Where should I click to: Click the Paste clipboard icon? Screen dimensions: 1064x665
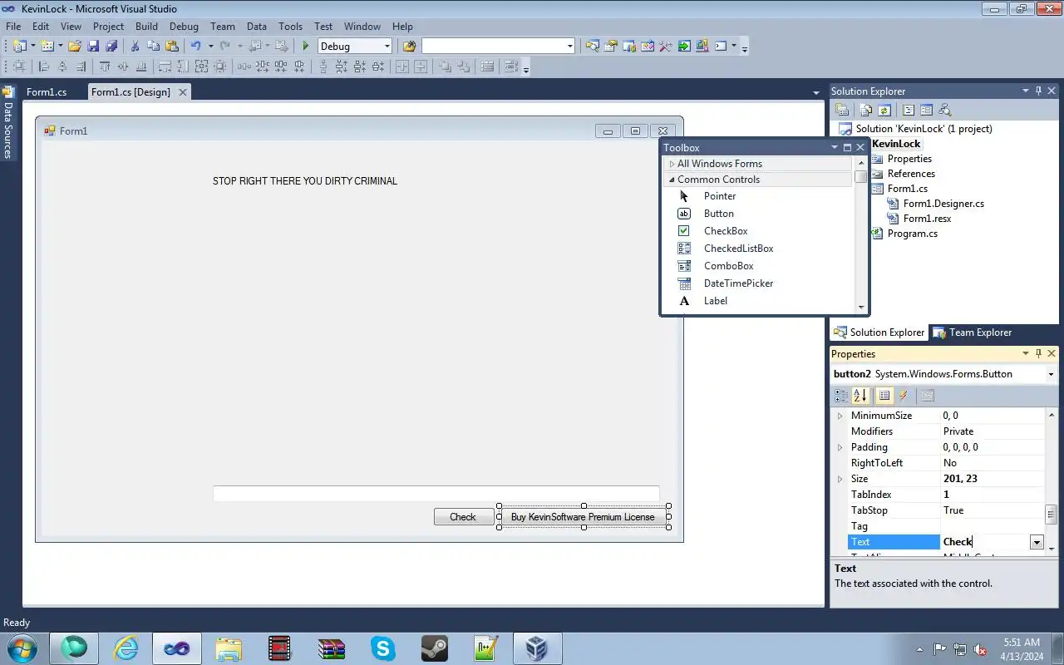[x=172, y=46]
